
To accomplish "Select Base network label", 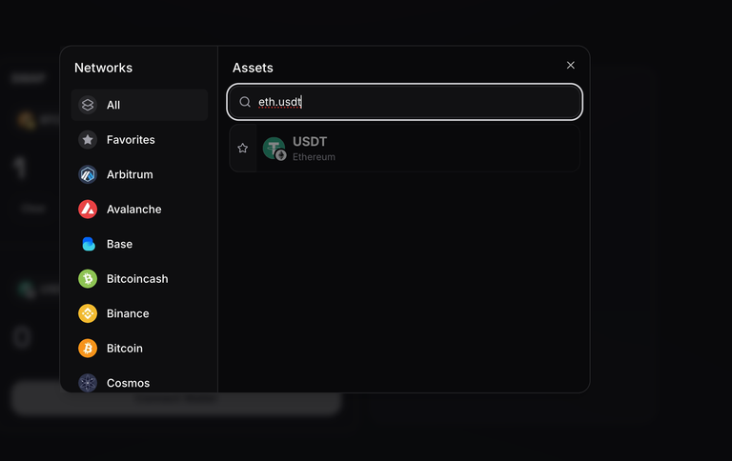I will coord(119,244).
